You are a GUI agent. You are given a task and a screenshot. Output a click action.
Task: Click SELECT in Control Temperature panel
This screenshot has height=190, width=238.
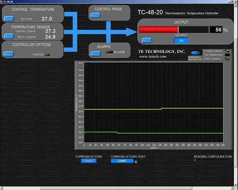pos(9,18)
